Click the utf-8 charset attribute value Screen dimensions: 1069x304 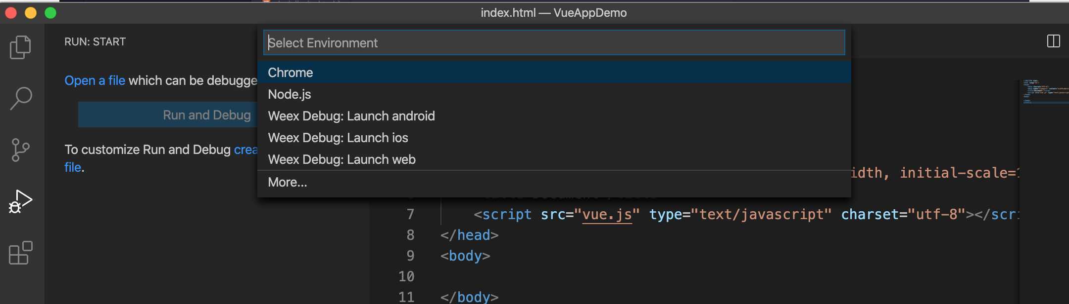[x=937, y=215]
